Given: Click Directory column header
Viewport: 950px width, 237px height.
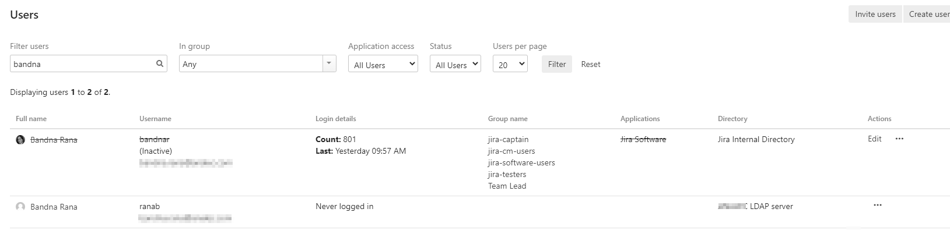Looking at the screenshot, I should pos(732,119).
